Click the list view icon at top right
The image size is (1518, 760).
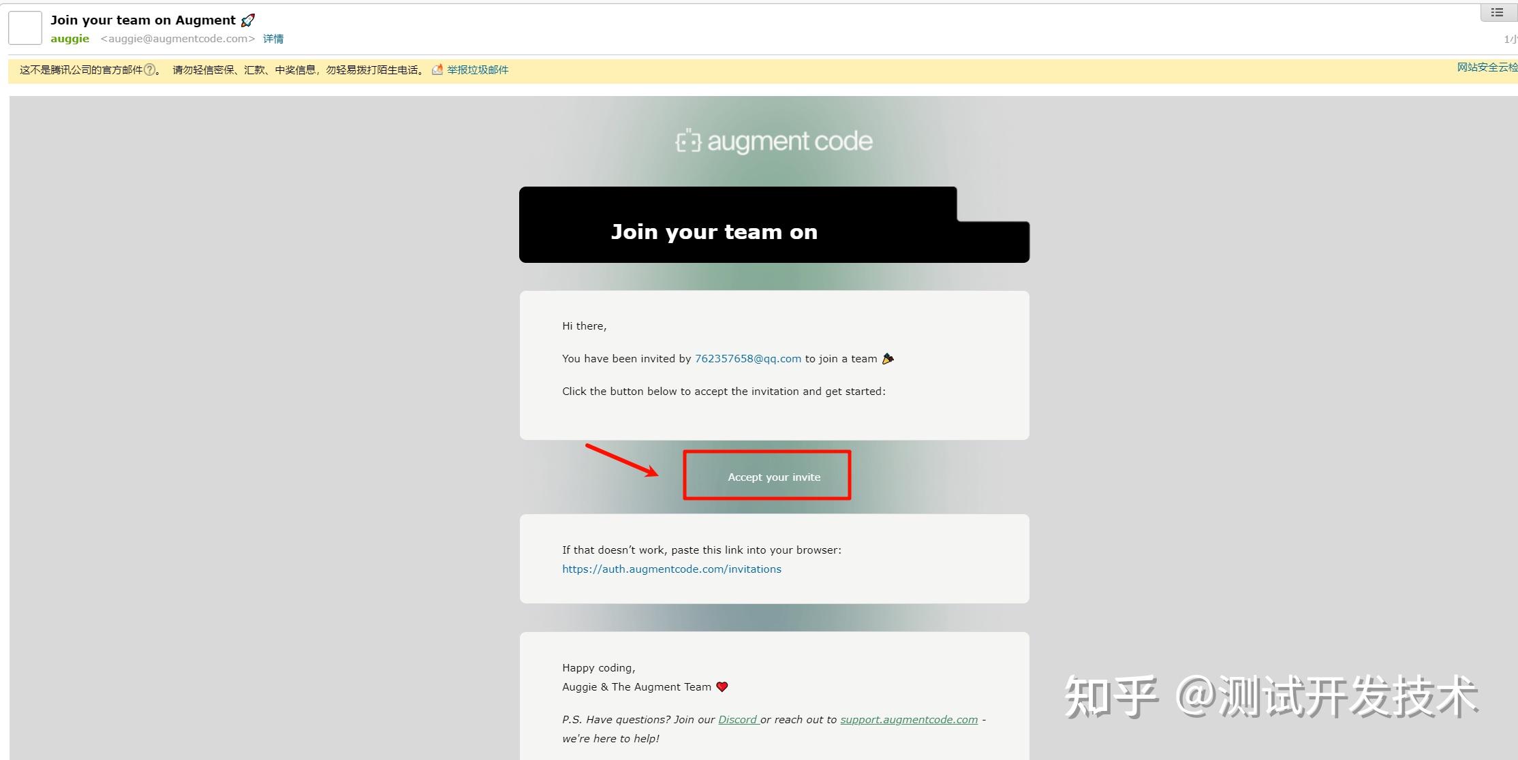(1497, 12)
